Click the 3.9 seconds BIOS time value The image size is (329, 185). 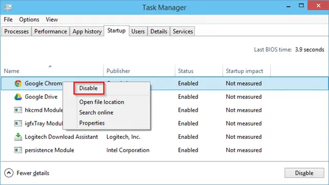click(x=309, y=50)
